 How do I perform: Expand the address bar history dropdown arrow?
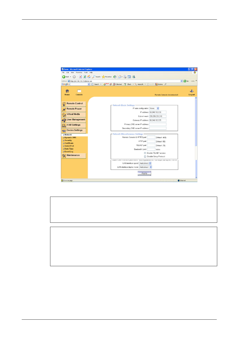coord(182,81)
